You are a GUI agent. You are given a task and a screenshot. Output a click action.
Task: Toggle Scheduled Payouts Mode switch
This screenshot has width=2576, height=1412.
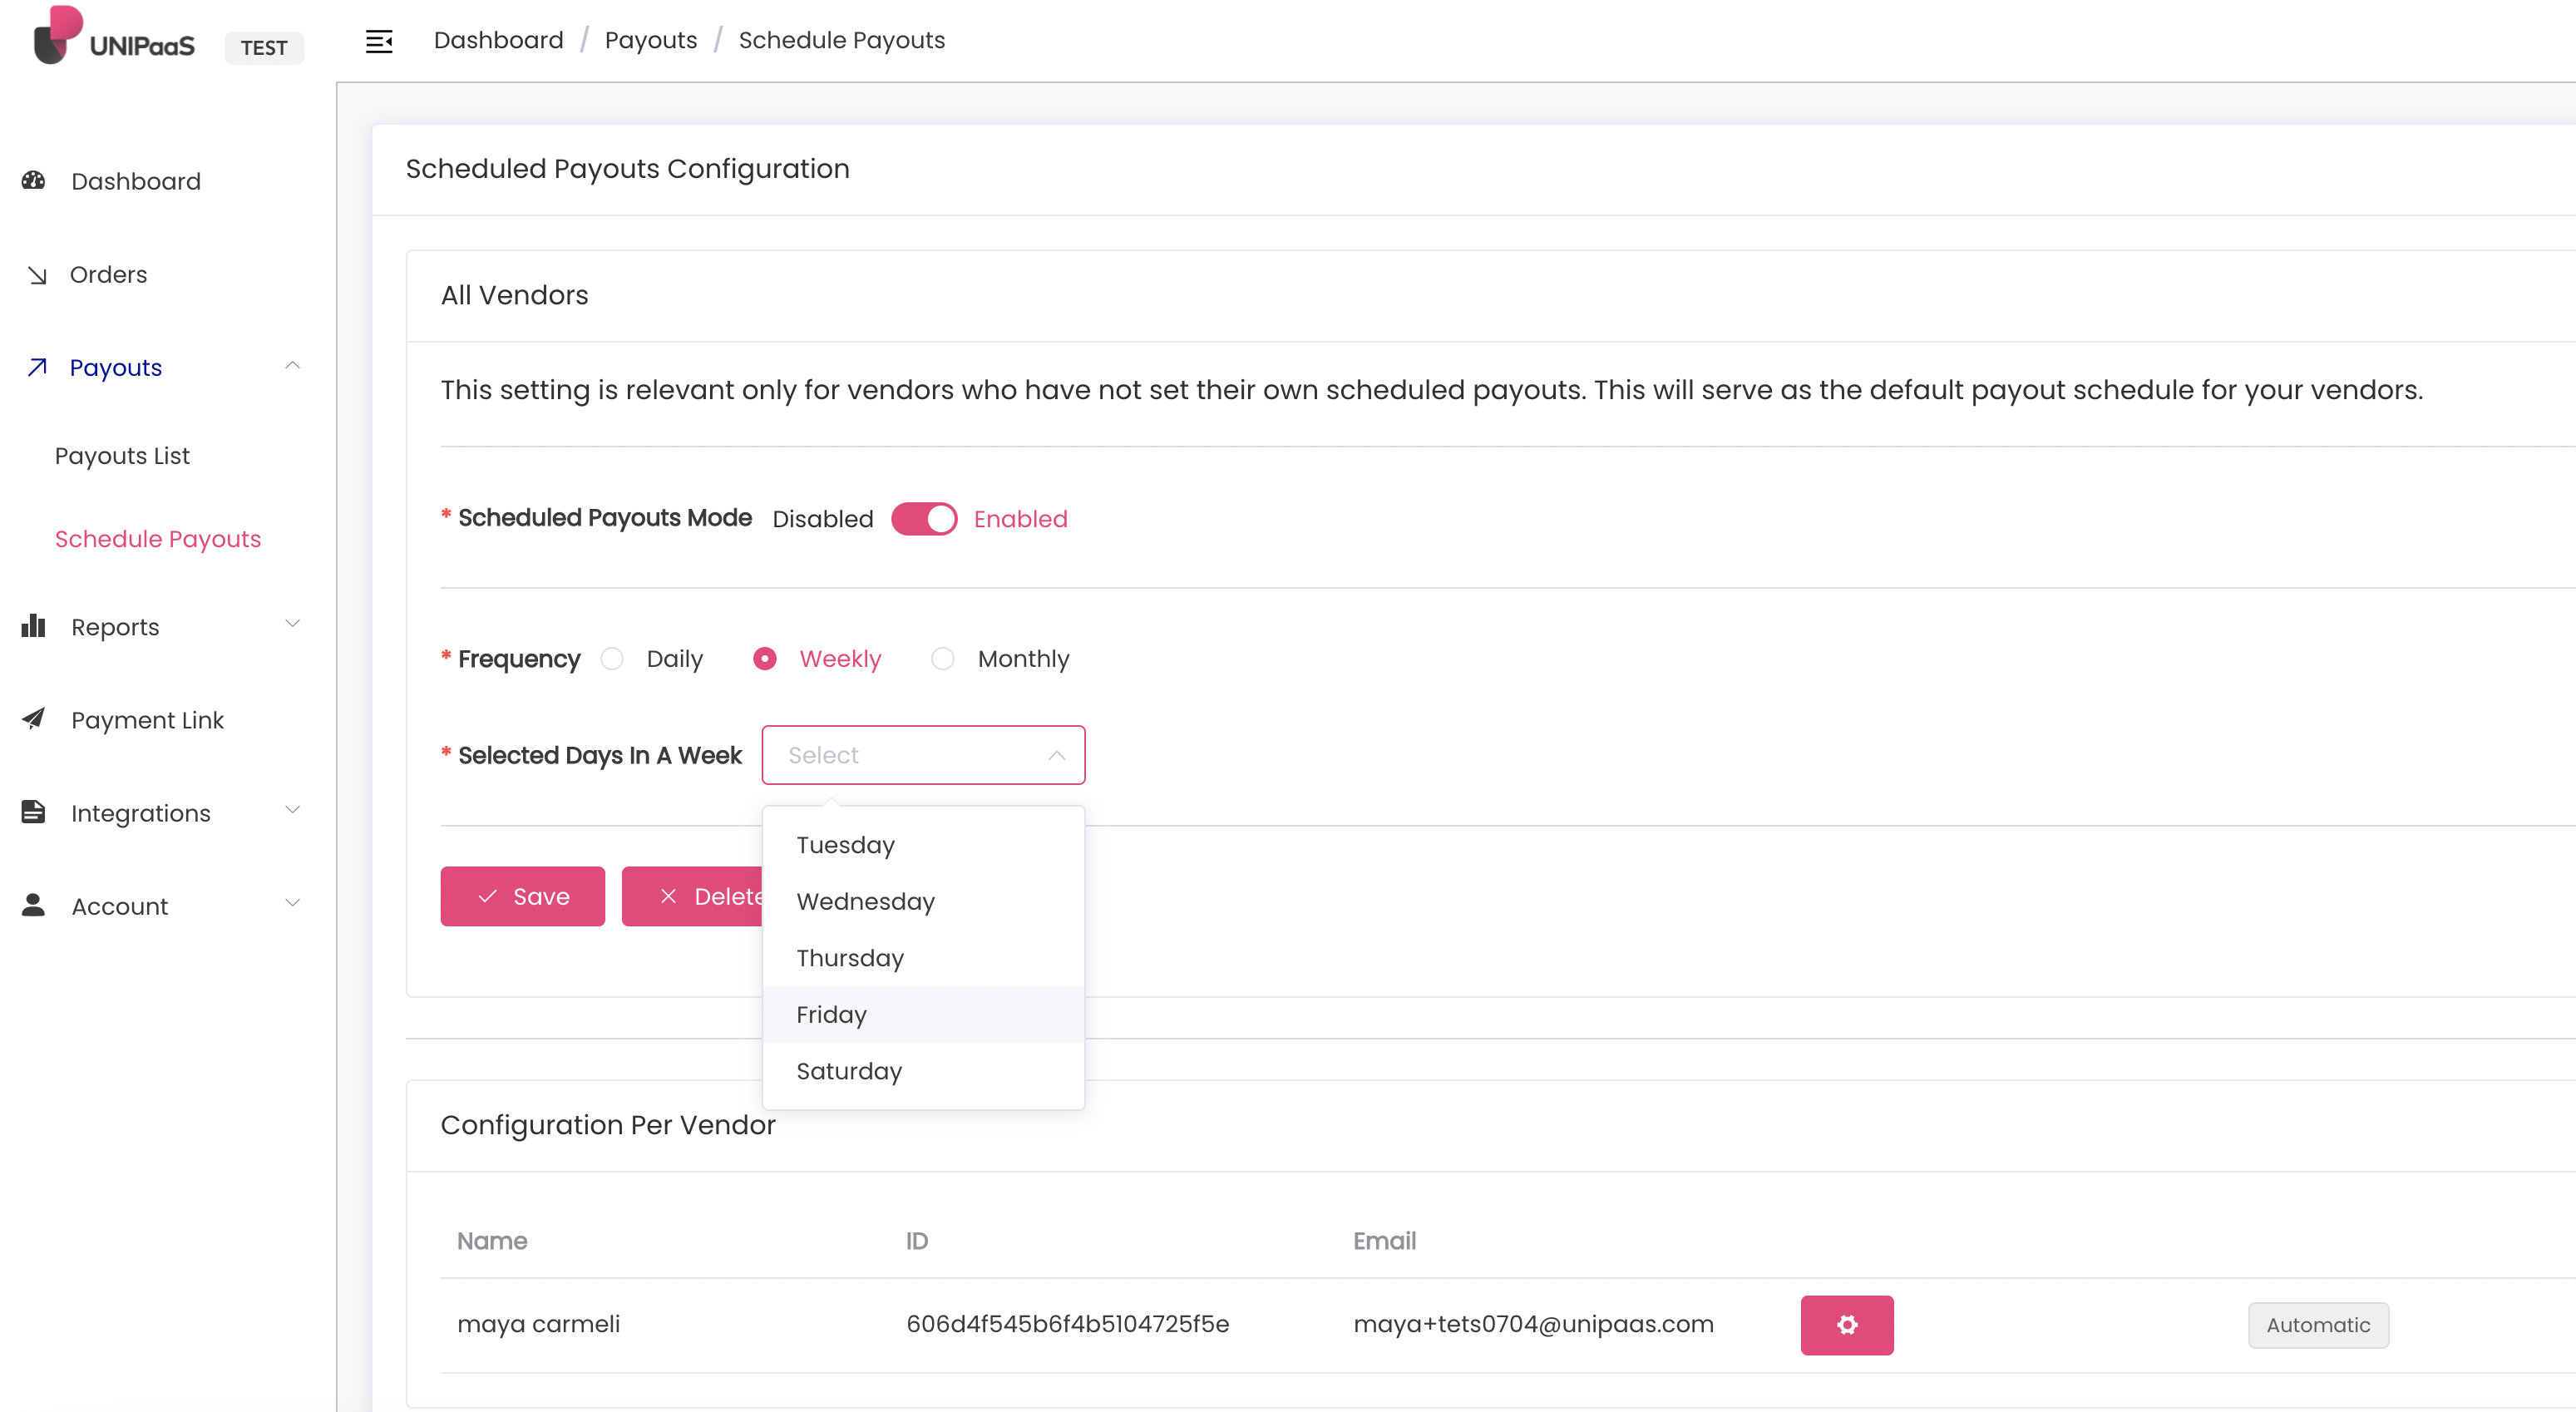[x=923, y=519]
